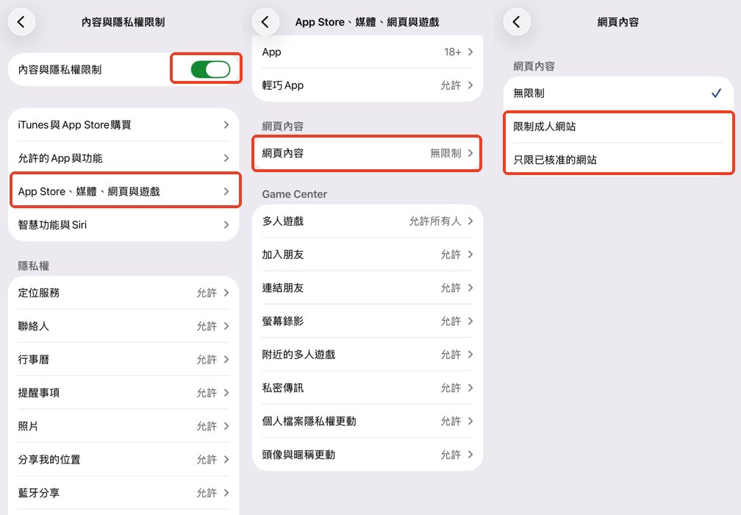Open 藍牙分享 privacy row
The image size is (741, 515).
(124, 493)
